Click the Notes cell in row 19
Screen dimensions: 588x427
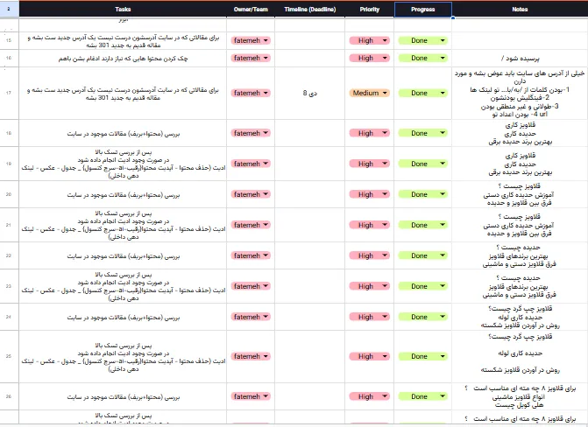pos(520,164)
